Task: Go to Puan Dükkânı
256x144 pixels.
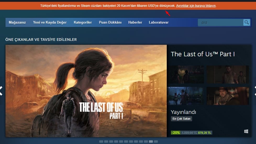Action: [x=110, y=22]
